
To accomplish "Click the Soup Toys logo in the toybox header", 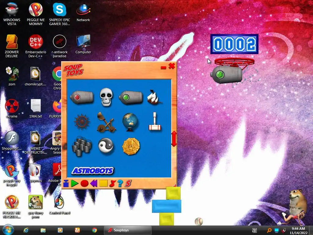I will click(x=73, y=70).
